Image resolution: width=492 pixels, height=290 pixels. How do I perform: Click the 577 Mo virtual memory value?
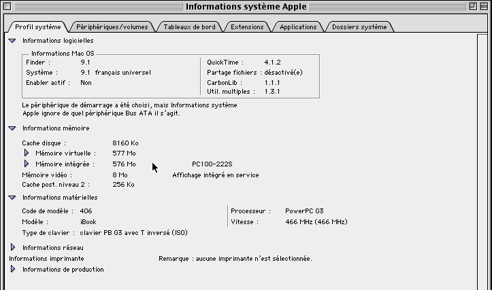pos(124,153)
